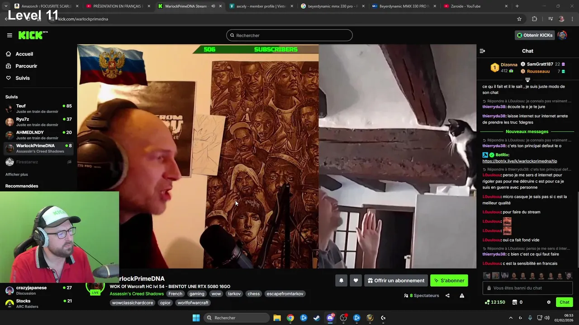The image size is (579, 325).
Task: Open a new browser tab
Action: (517, 6)
